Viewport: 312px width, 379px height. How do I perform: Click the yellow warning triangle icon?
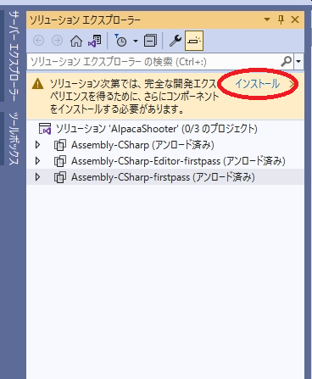(37, 84)
